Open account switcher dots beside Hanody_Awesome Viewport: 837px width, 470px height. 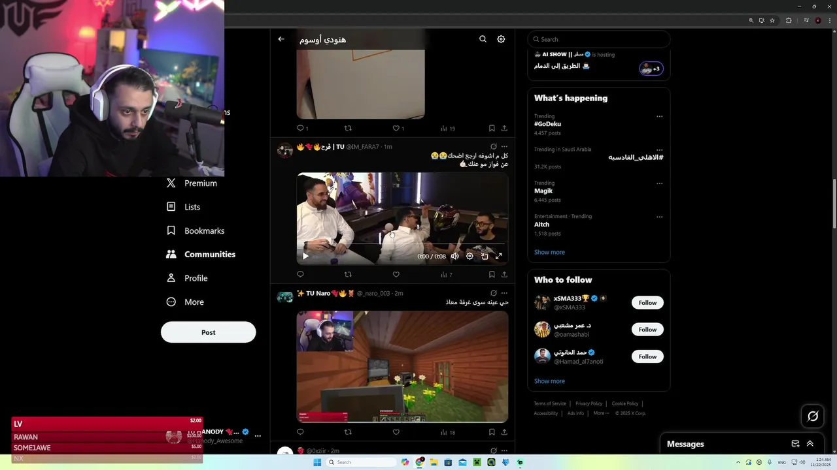(x=258, y=435)
